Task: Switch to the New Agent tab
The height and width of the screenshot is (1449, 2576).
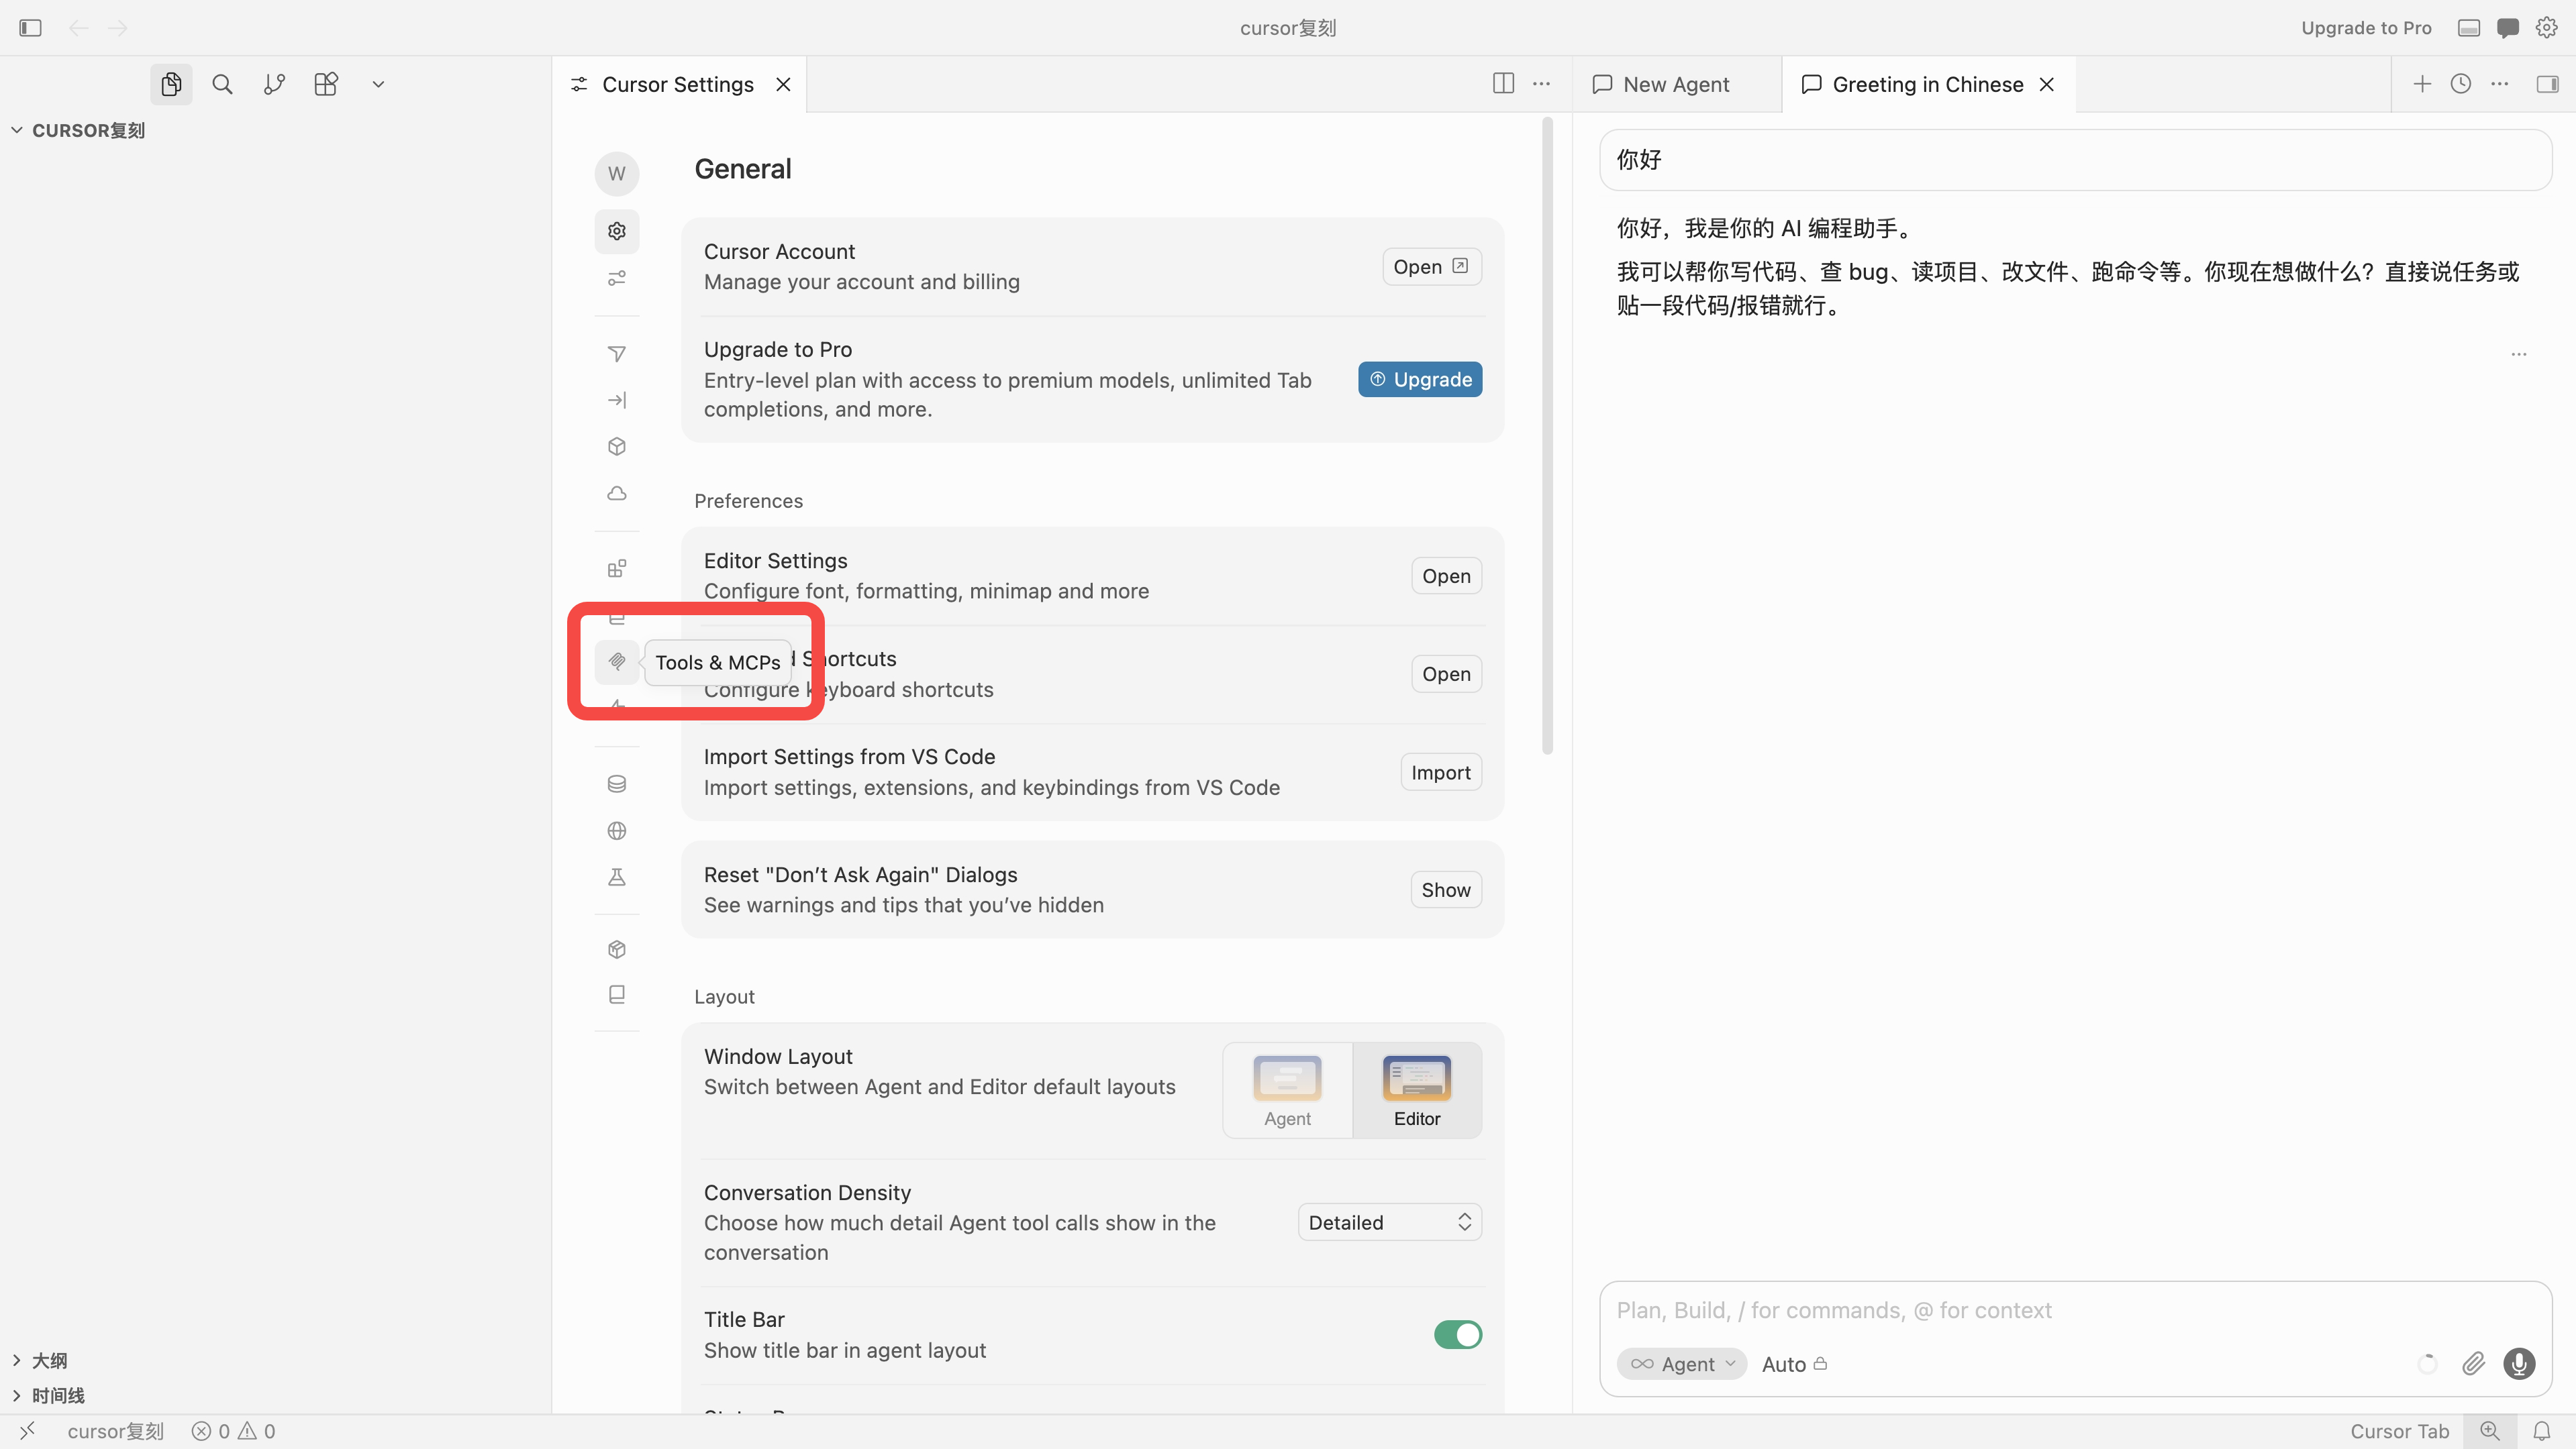Action: (x=1677, y=85)
